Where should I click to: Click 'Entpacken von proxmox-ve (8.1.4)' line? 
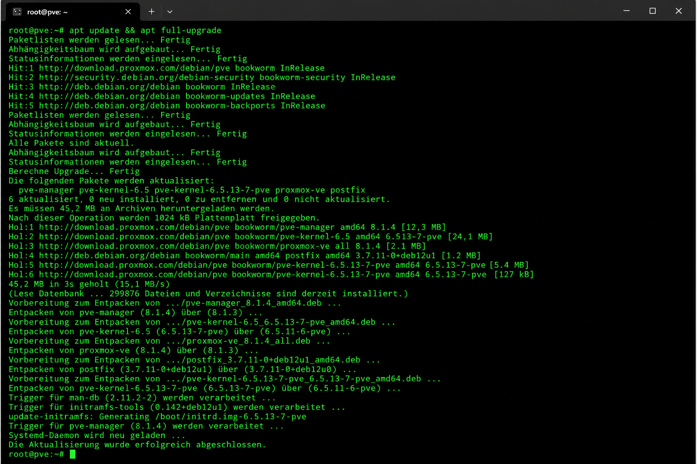pyautogui.click(x=133, y=350)
